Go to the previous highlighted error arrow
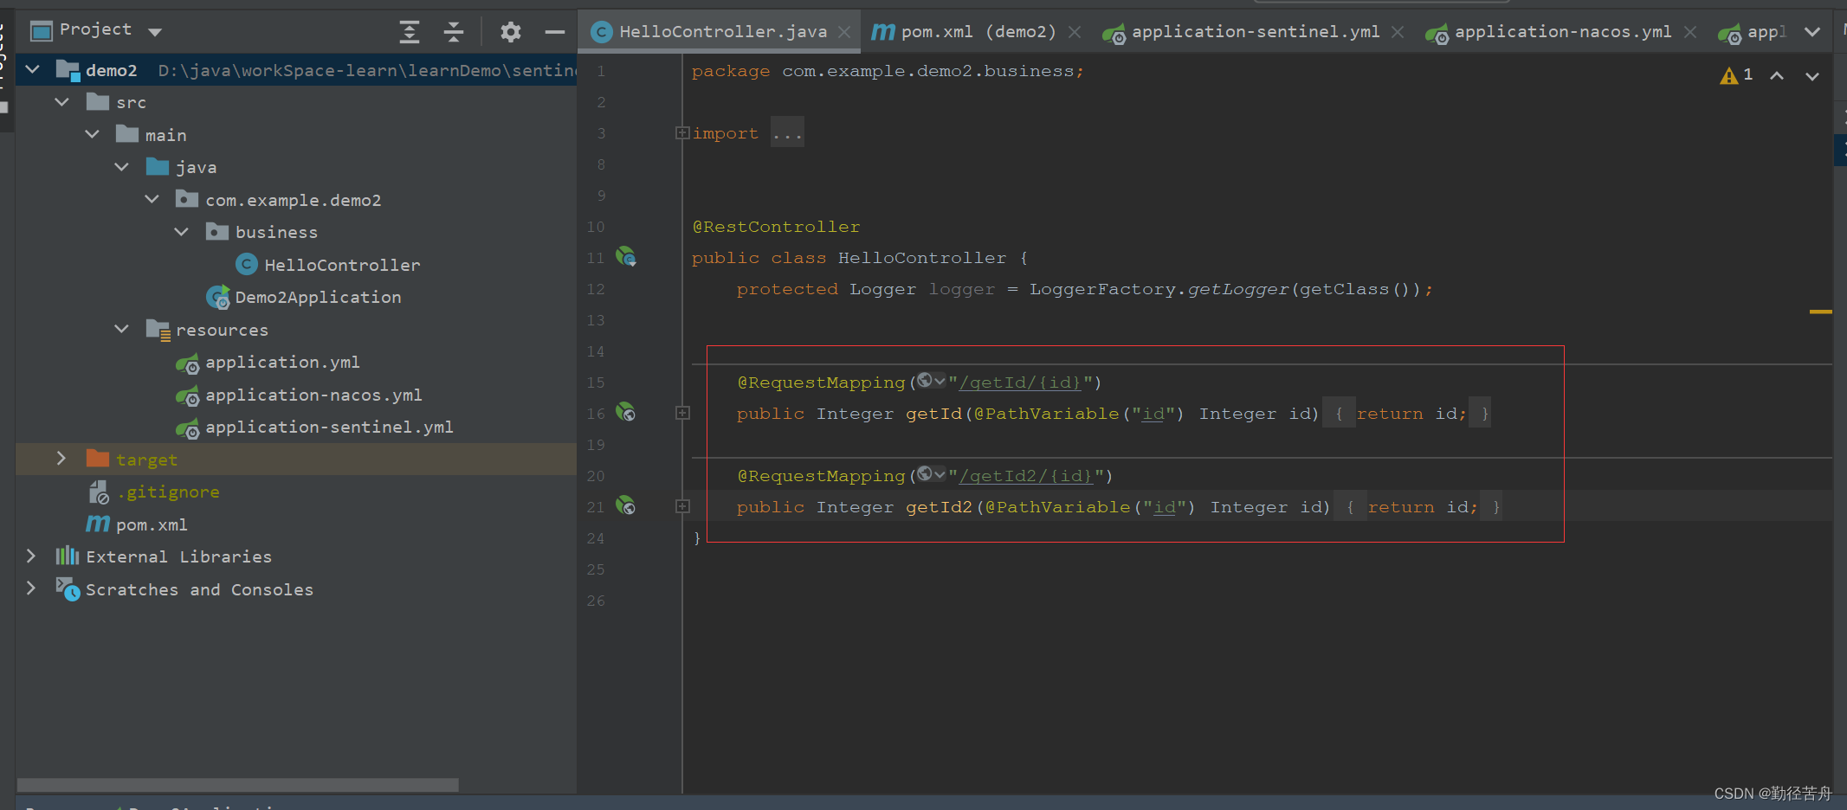 coord(1777,76)
